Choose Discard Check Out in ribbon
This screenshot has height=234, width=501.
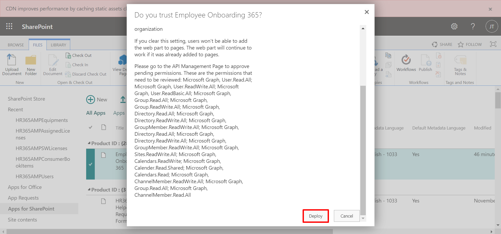point(86,74)
